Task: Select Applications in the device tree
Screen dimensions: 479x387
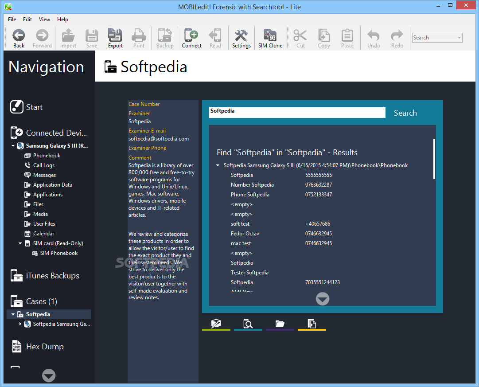Action: point(48,195)
